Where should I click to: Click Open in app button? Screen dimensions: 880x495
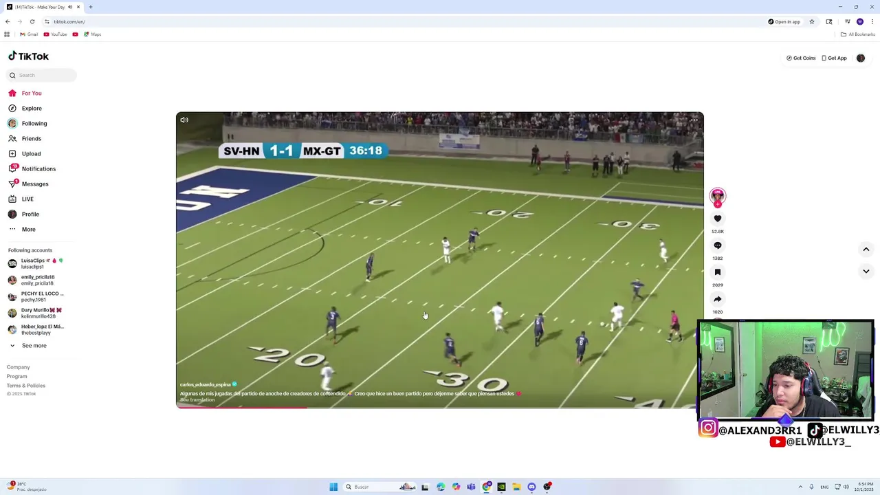784,21
